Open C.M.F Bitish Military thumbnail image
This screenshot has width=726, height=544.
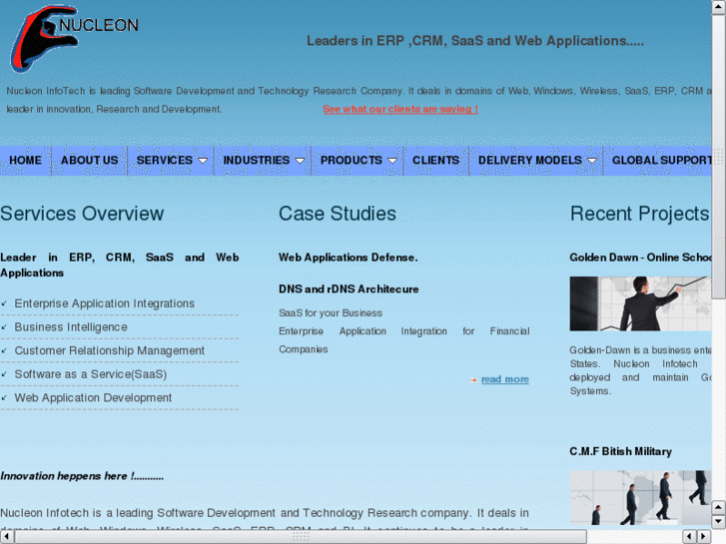pyautogui.click(x=640, y=498)
